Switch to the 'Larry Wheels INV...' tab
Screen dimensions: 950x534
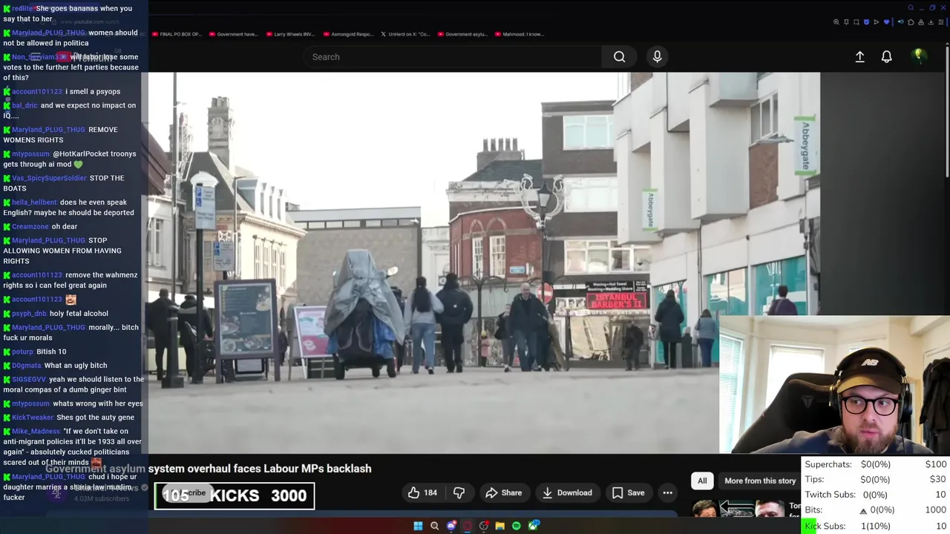(289, 34)
